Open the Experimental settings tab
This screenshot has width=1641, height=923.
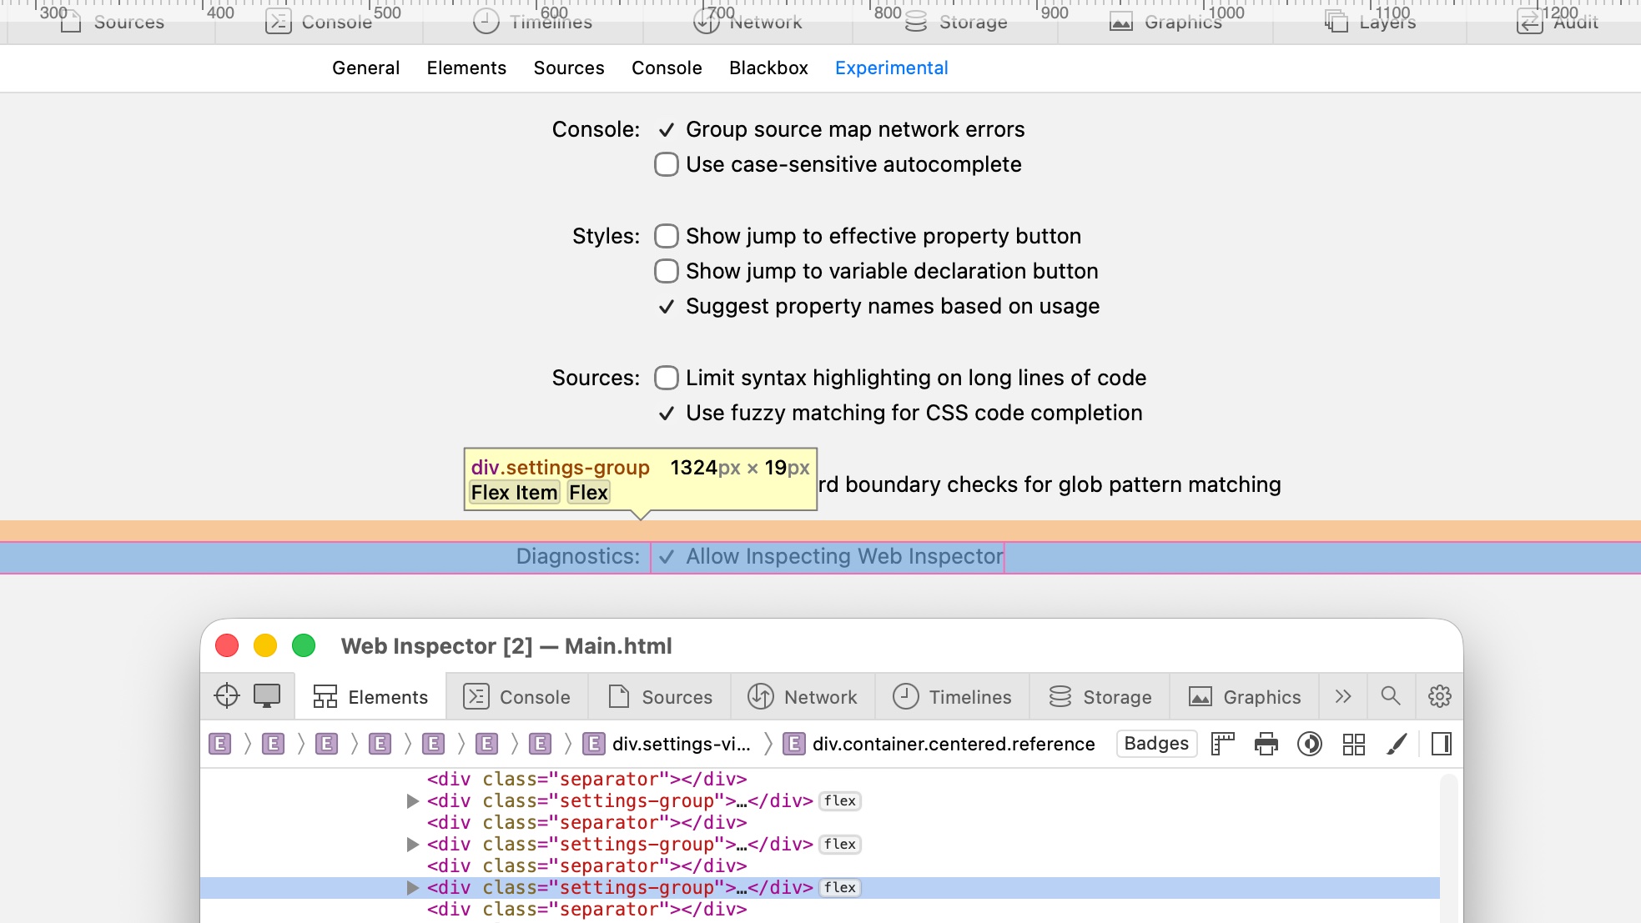pyautogui.click(x=892, y=68)
